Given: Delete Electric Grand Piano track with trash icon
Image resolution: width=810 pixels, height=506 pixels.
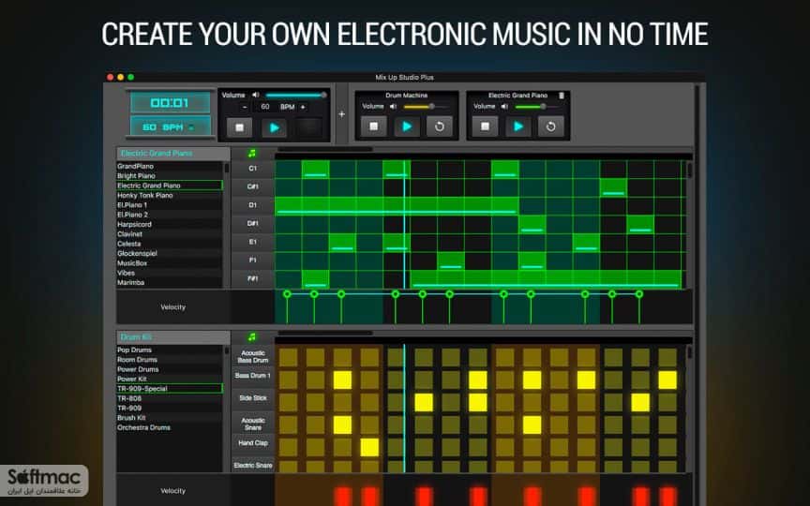Looking at the screenshot, I should [562, 95].
